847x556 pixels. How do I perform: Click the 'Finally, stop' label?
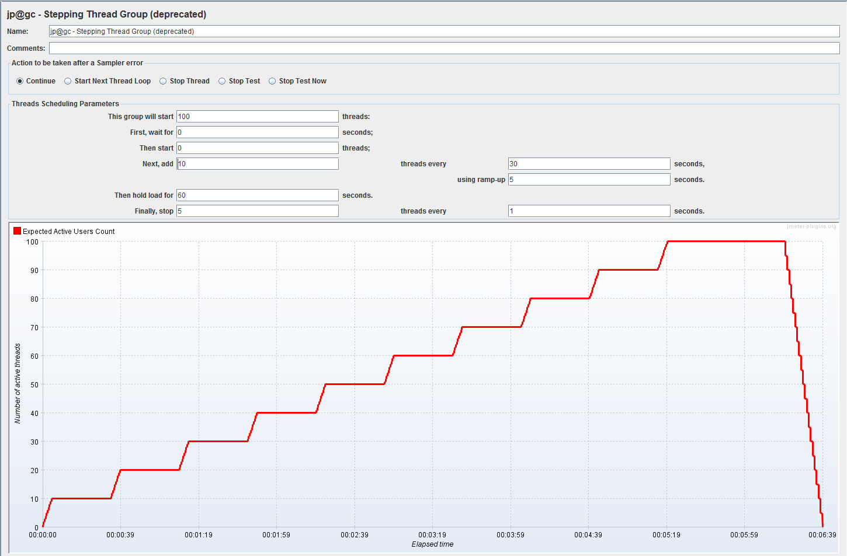(154, 211)
